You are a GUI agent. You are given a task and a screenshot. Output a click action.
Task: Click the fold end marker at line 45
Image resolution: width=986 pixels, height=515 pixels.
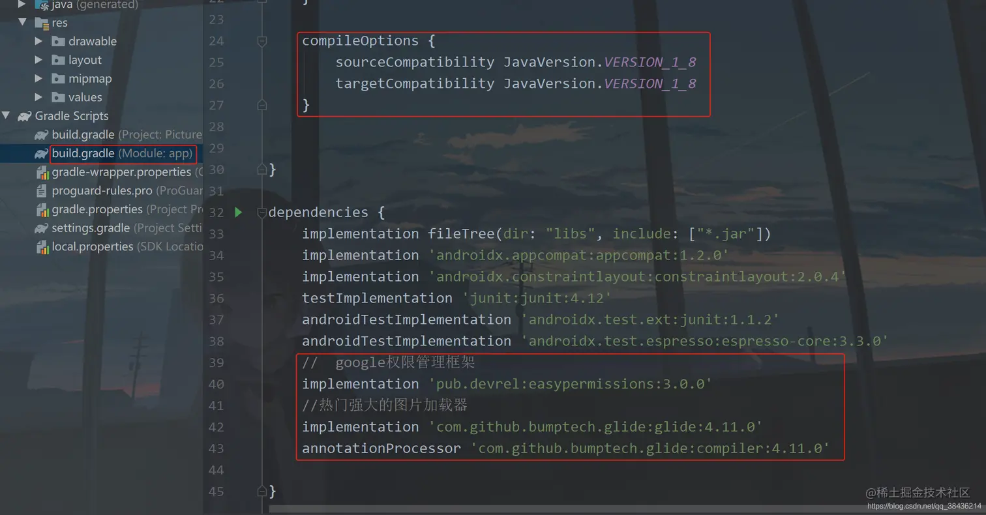coord(262,491)
